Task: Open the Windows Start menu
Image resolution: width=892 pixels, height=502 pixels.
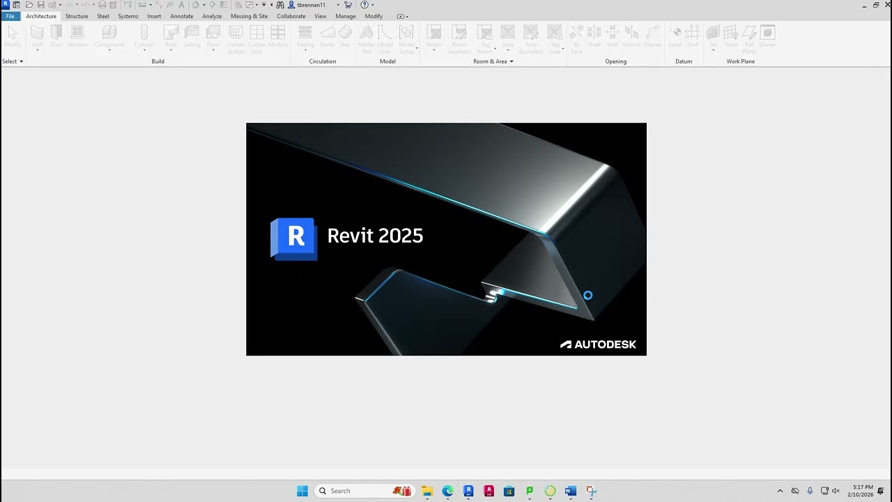Action: (x=302, y=491)
